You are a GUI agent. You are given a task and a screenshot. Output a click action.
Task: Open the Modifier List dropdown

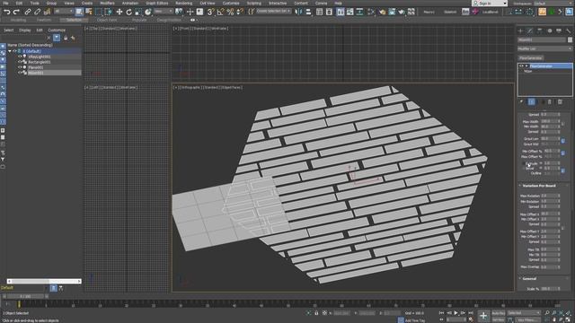[x=544, y=48]
